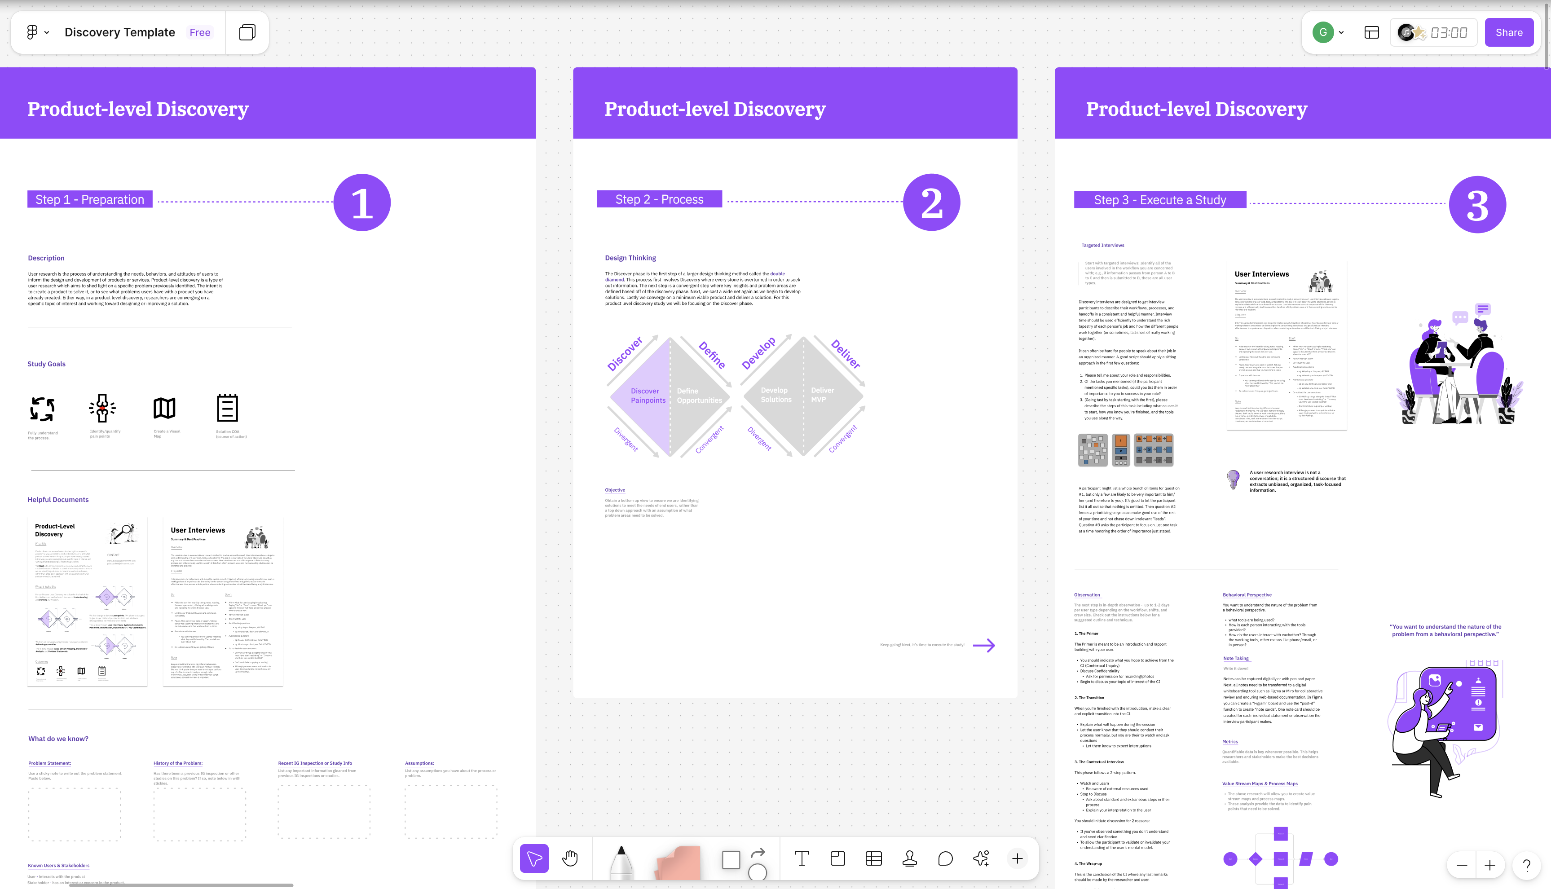Insert a table from toolbar
This screenshot has width=1551, height=889.
[x=873, y=858]
